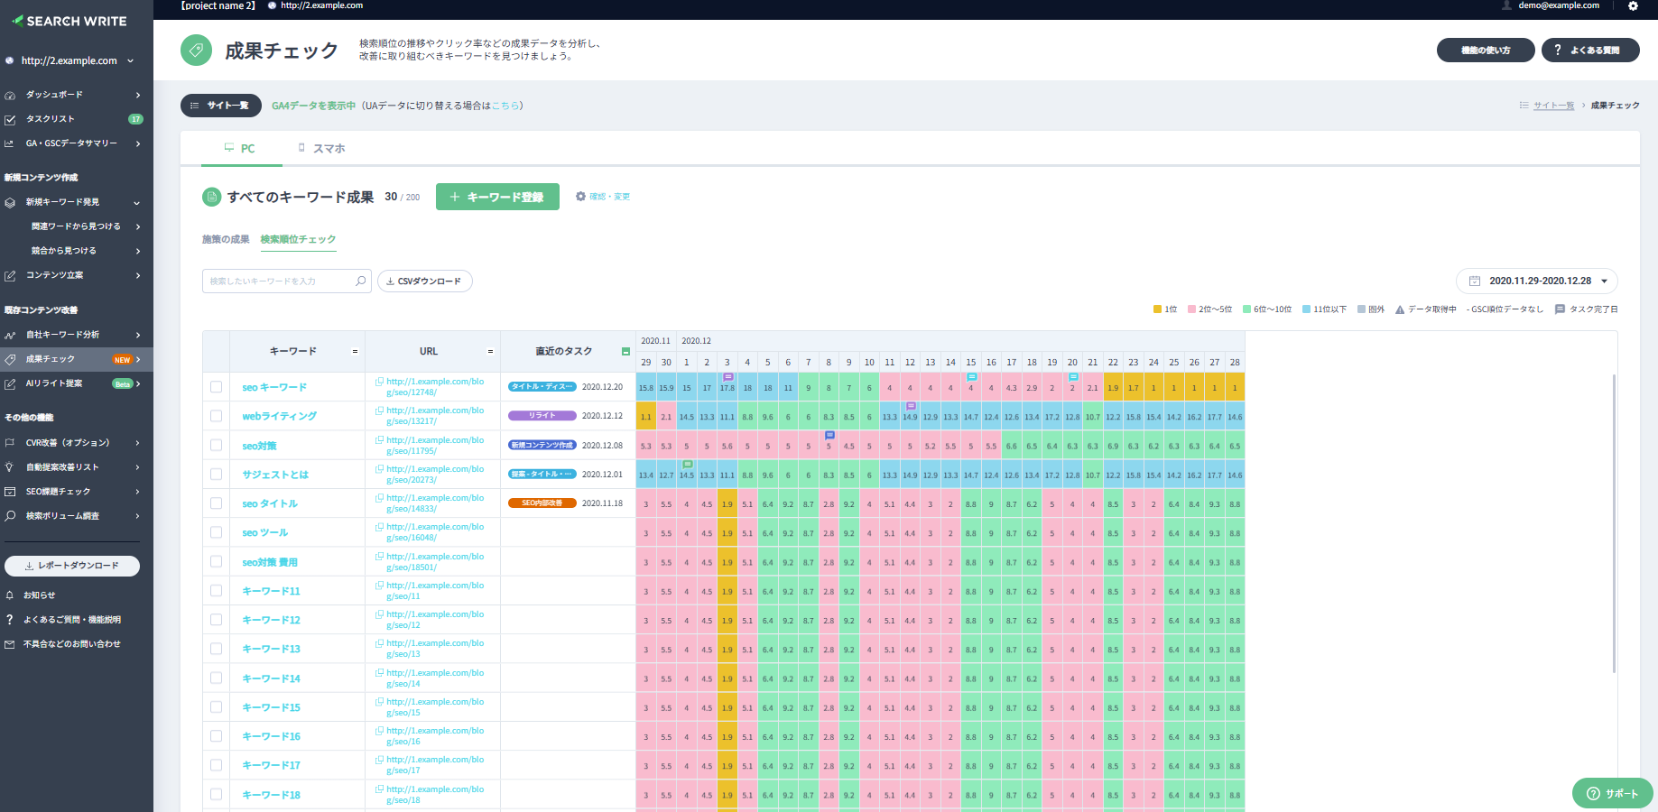
Task: Check the サジェストとは row checkbox
Action: tap(216, 474)
